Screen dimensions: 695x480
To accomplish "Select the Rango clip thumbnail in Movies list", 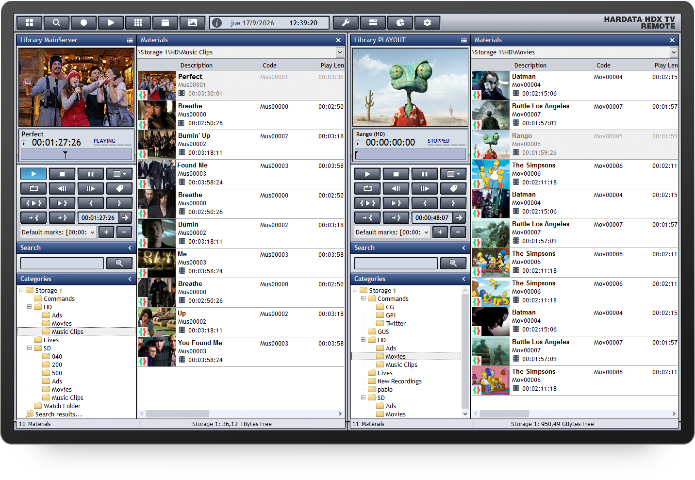I will pyautogui.click(x=490, y=145).
